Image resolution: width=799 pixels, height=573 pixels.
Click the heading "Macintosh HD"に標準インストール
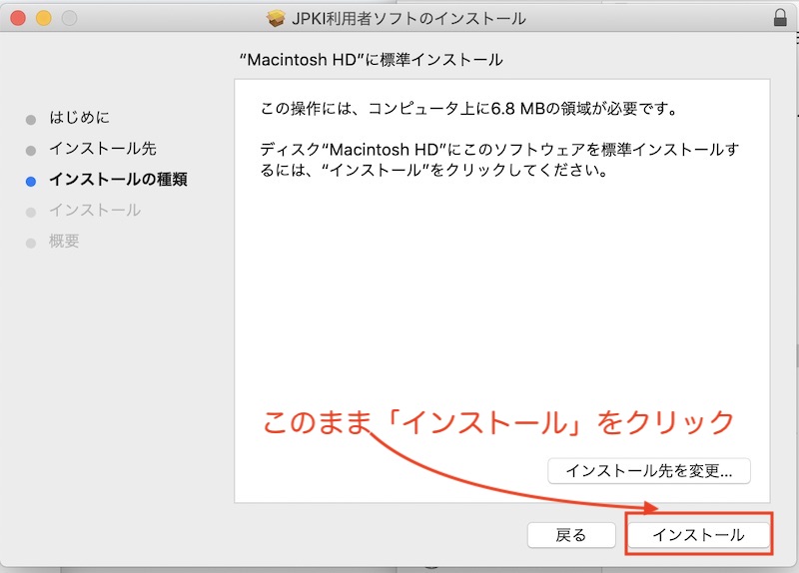pos(371,60)
